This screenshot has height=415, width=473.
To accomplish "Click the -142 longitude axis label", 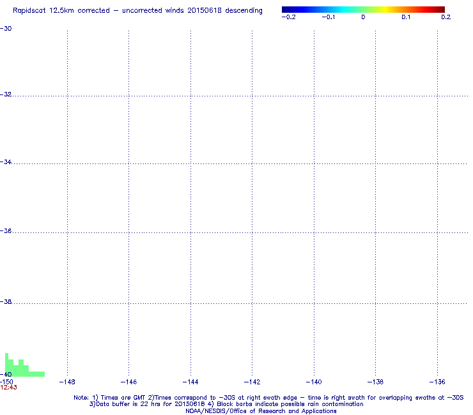I will pyautogui.click(x=252, y=382).
